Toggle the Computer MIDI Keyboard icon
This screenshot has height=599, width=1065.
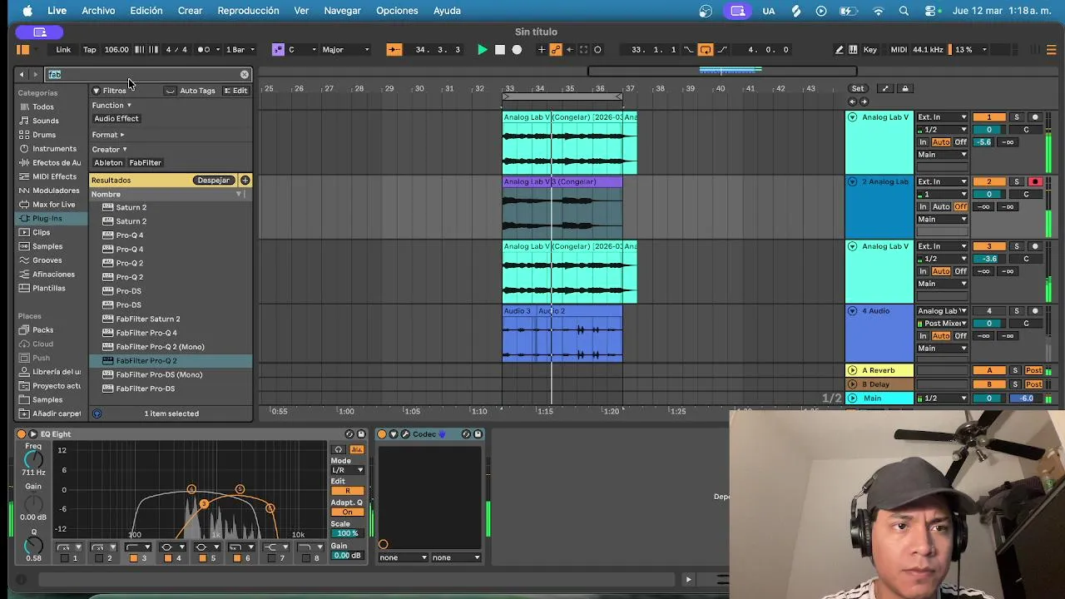[853, 50]
